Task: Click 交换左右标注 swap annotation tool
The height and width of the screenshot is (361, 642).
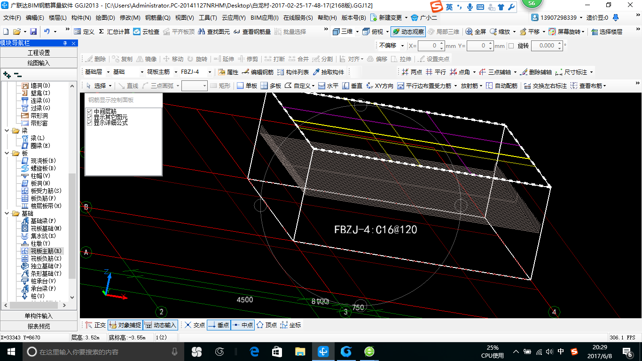Action: coord(545,86)
